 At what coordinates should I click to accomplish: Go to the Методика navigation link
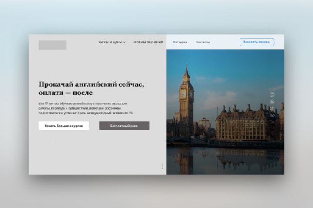(x=180, y=42)
